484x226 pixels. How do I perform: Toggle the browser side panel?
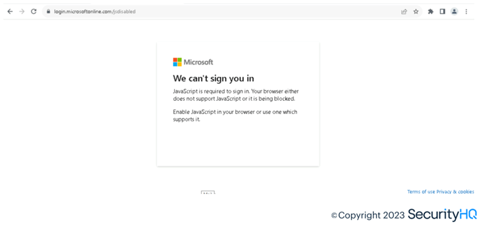(442, 11)
